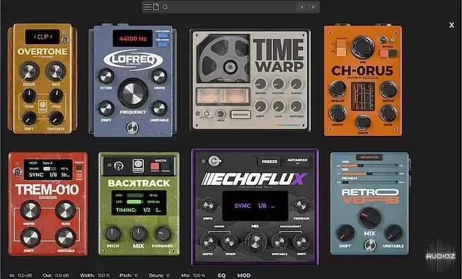Click the Backtrack HPF slider bar
The width and height of the screenshot is (462, 279).
coord(135,195)
